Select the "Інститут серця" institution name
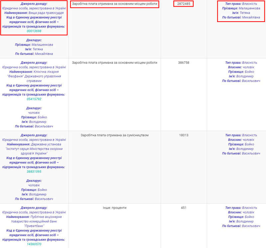 point(34,149)
